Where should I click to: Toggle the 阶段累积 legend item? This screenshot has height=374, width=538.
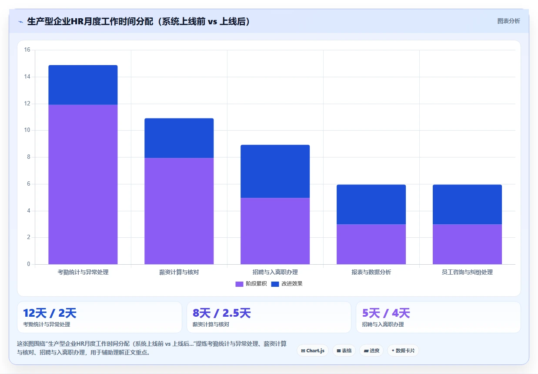pos(251,284)
